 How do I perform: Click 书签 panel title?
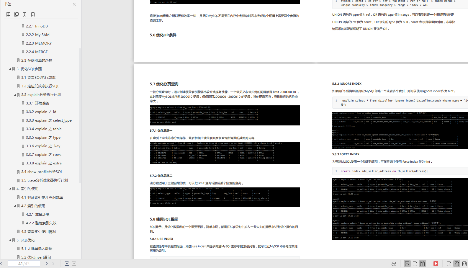coord(8,4)
